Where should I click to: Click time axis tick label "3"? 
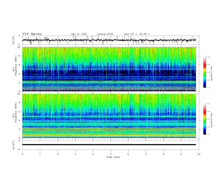(x=75, y=154)
